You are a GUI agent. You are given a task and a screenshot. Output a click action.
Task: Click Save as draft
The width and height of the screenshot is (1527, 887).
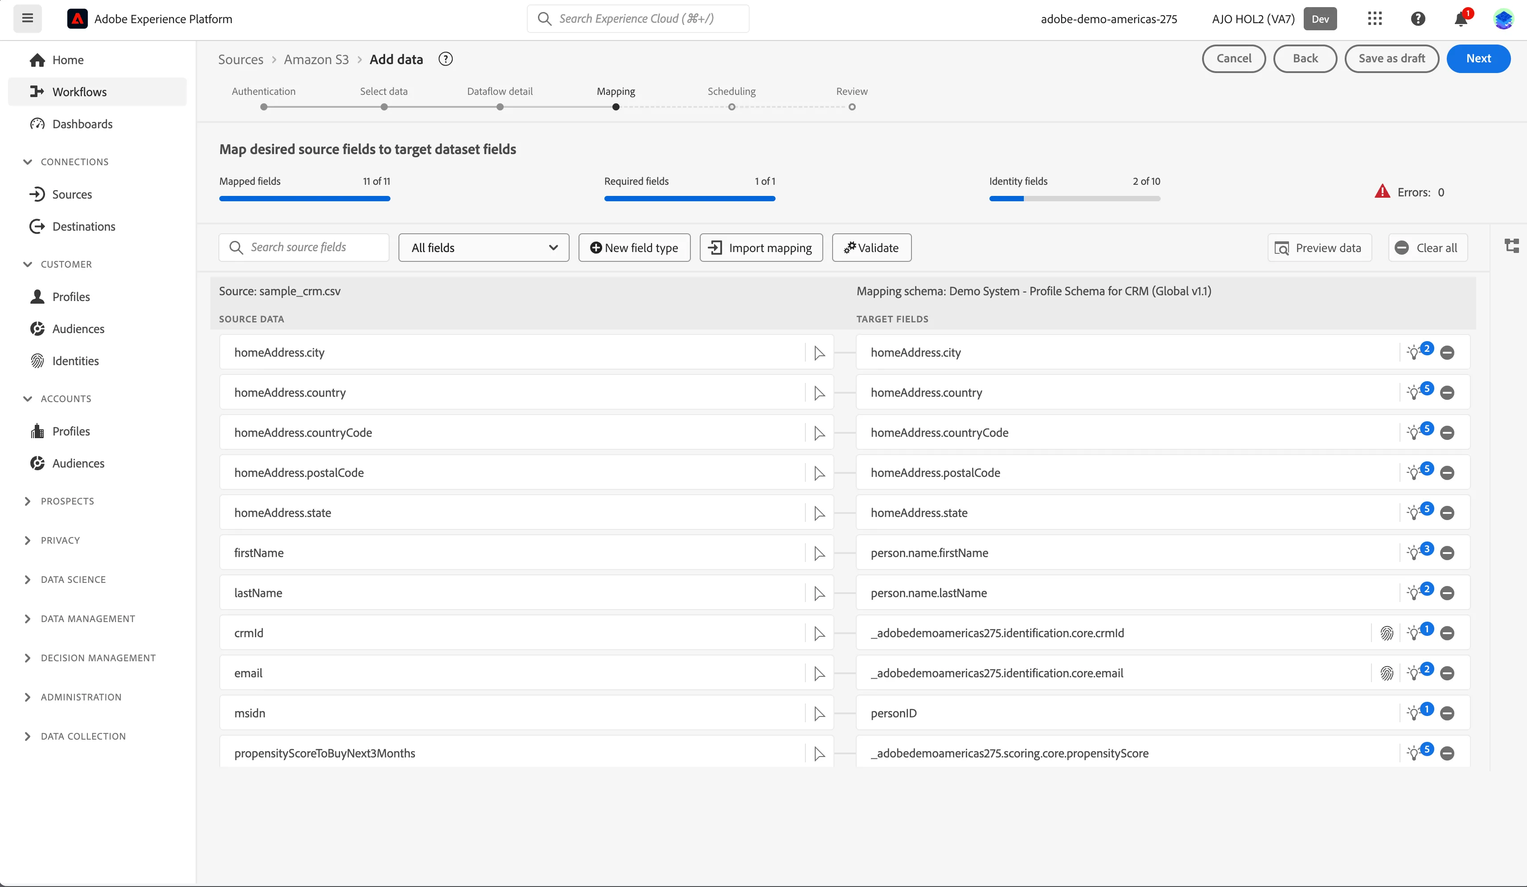[x=1391, y=59]
